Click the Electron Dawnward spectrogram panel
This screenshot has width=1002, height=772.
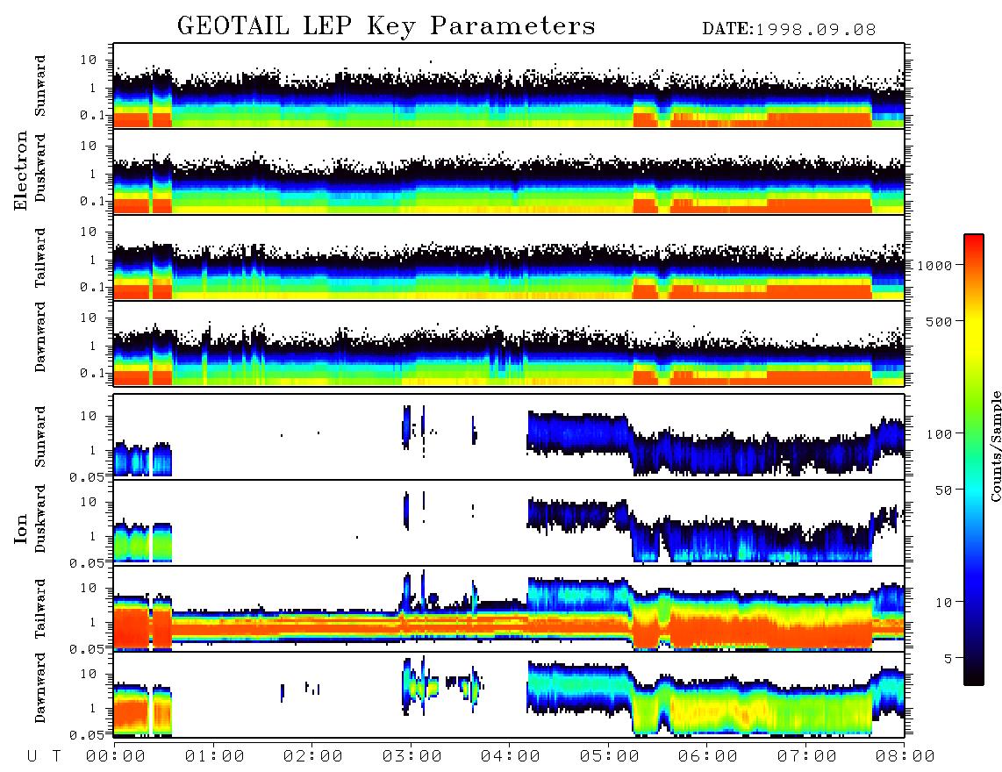point(509,344)
